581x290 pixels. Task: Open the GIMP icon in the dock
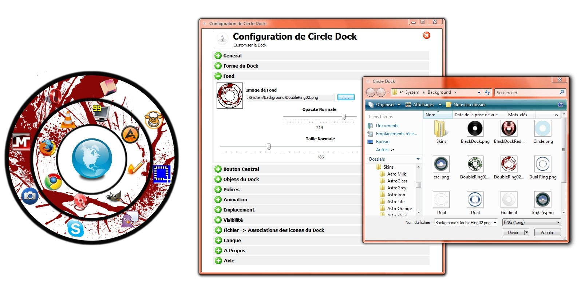pos(114,196)
